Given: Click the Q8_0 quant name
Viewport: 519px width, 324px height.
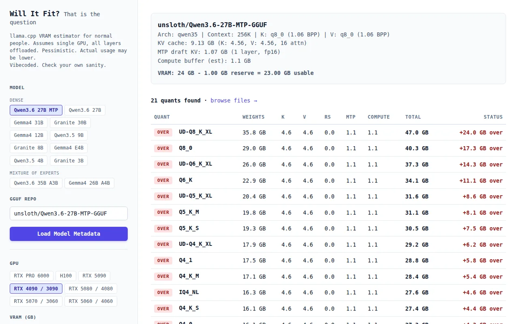Looking at the screenshot, I should [186, 148].
